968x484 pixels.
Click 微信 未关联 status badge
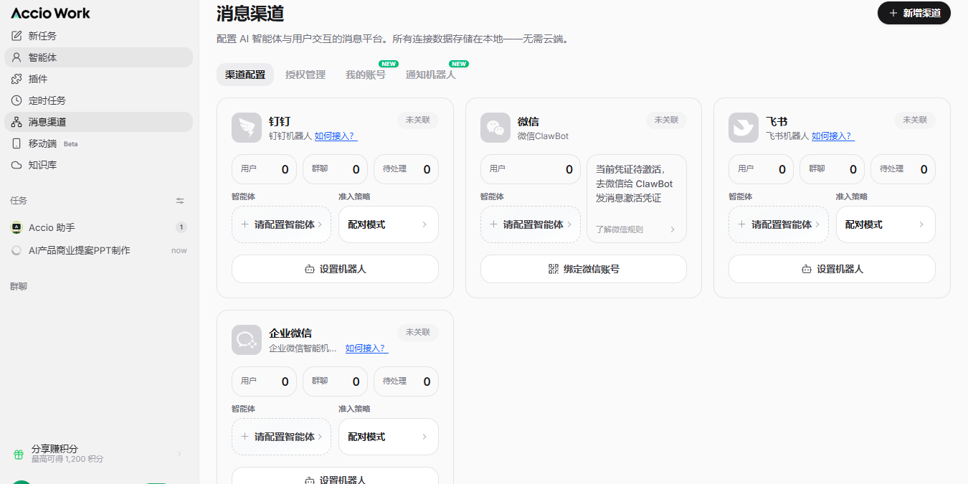(x=666, y=120)
